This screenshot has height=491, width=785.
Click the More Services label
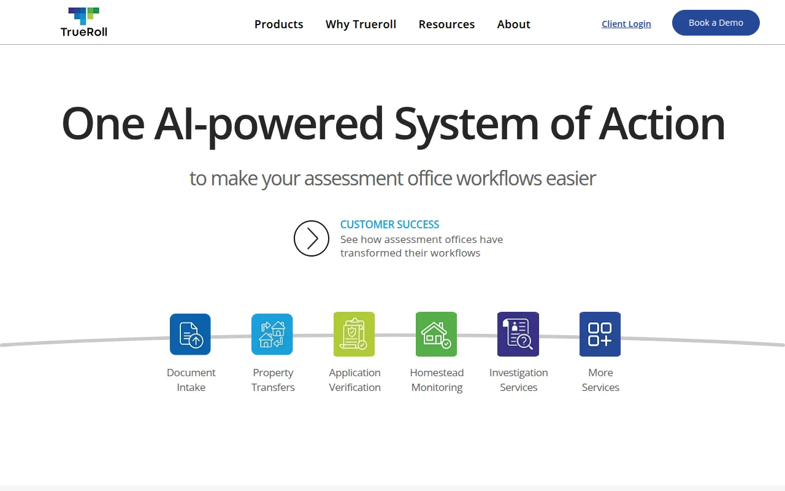point(600,380)
